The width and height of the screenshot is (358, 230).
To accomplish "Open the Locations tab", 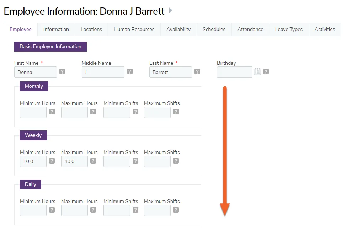I will [x=91, y=30].
